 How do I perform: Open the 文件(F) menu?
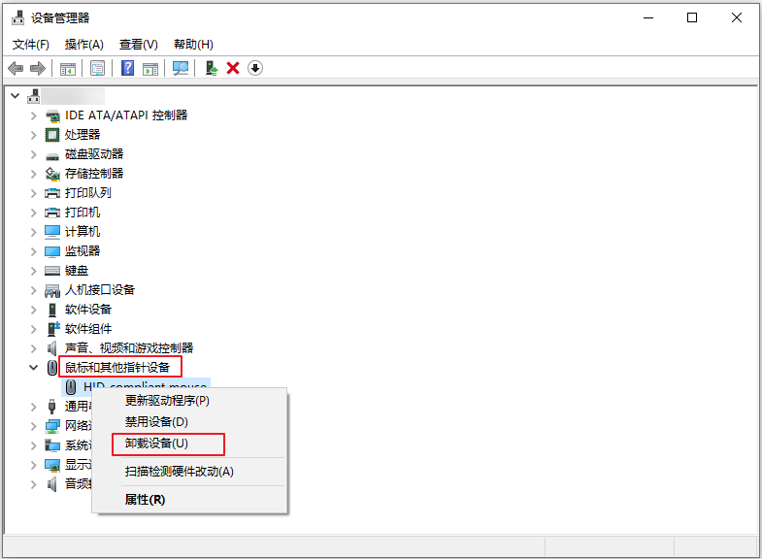pos(31,45)
